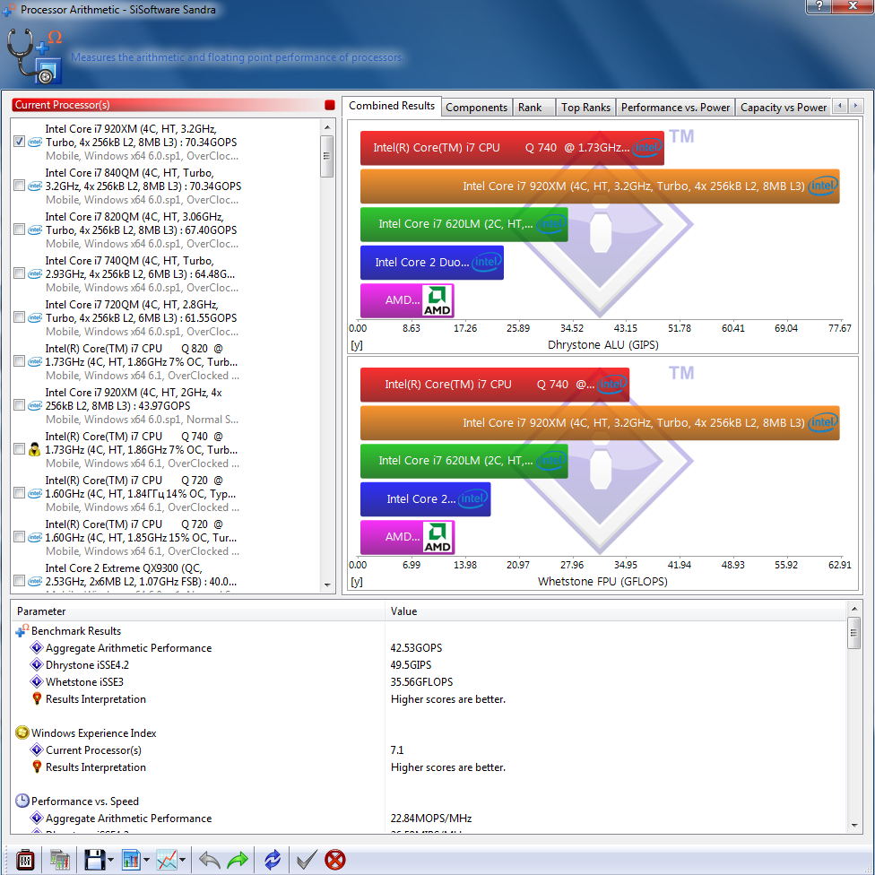Open the dropdown arrow next to save icon
This screenshot has height=875, width=875.
(x=110, y=860)
